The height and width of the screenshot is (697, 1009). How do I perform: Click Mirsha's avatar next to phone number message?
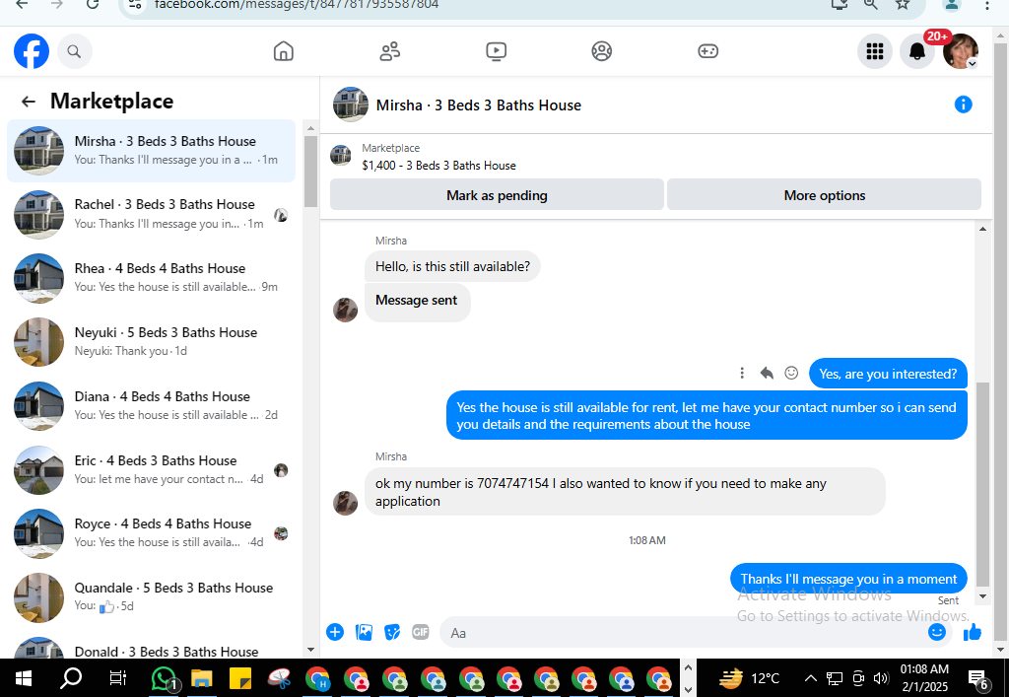pos(345,504)
